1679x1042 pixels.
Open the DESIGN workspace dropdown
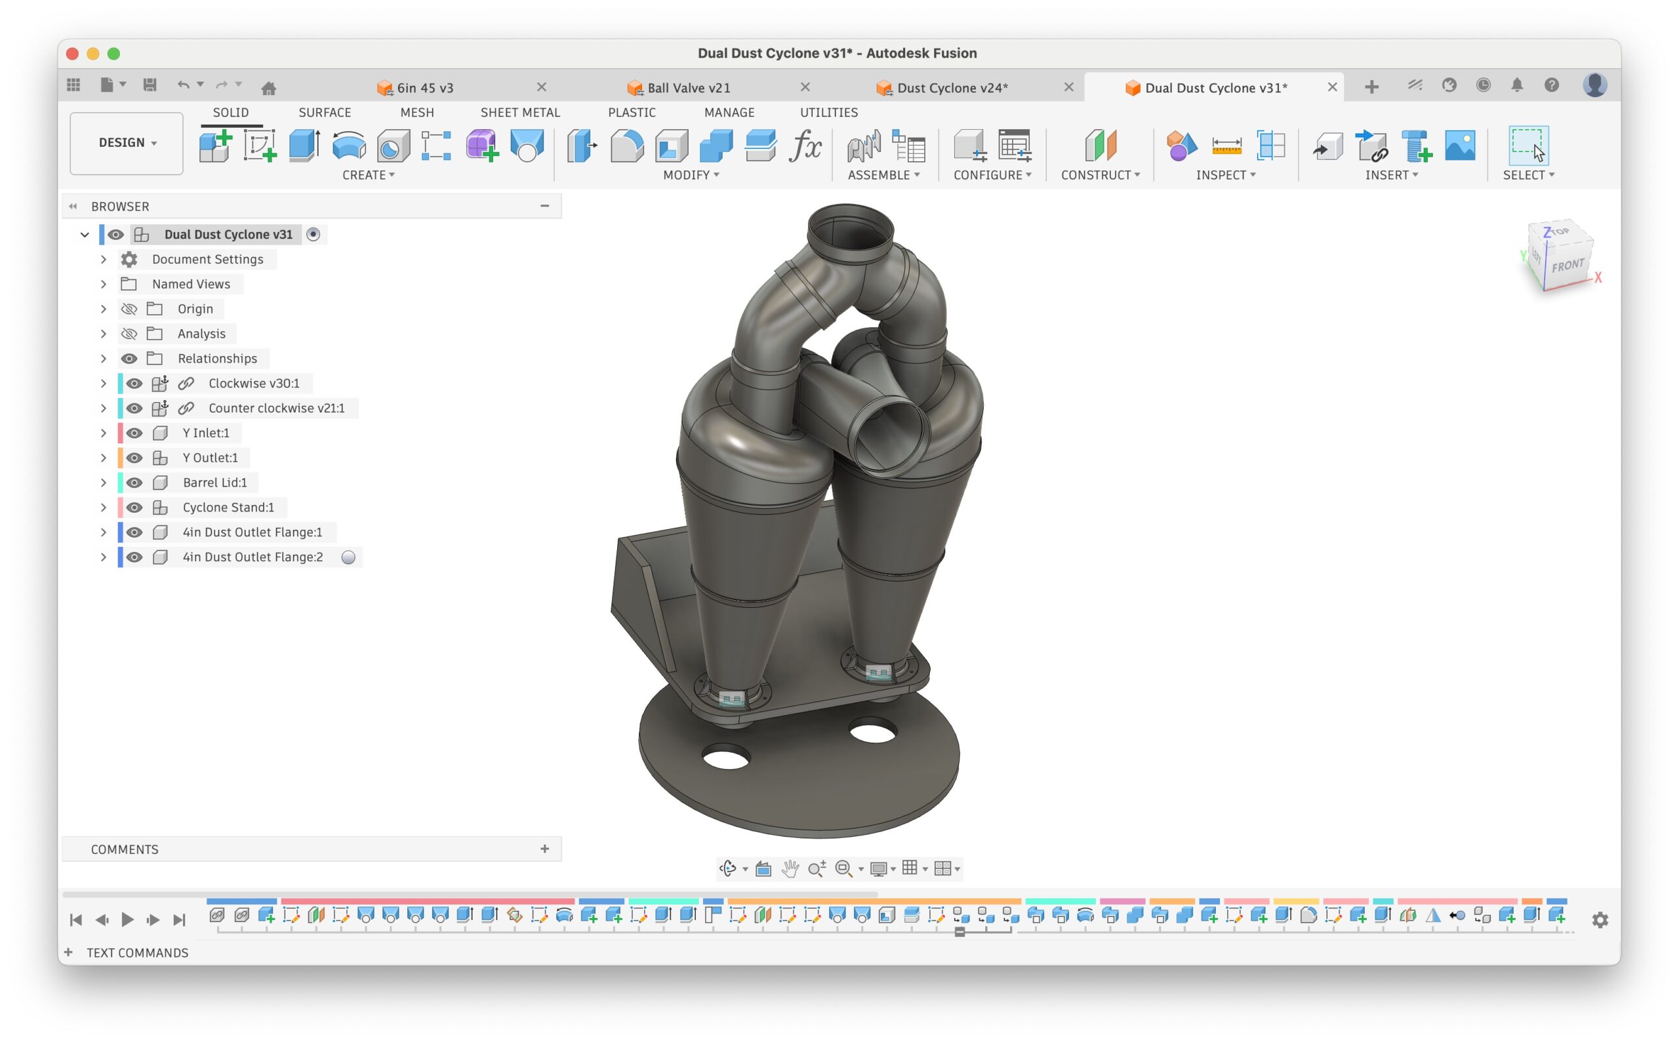click(127, 143)
